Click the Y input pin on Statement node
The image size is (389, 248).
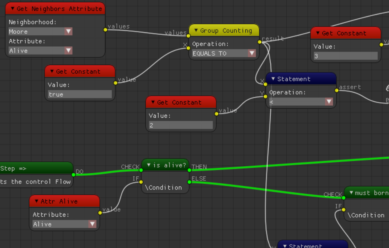point(265,97)
